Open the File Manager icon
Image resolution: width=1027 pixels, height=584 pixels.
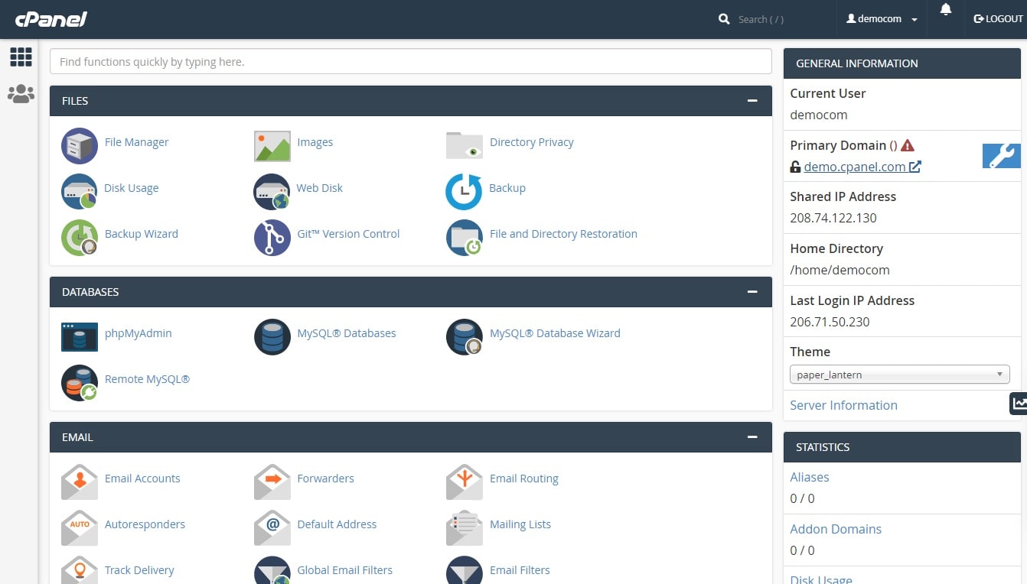80,146
